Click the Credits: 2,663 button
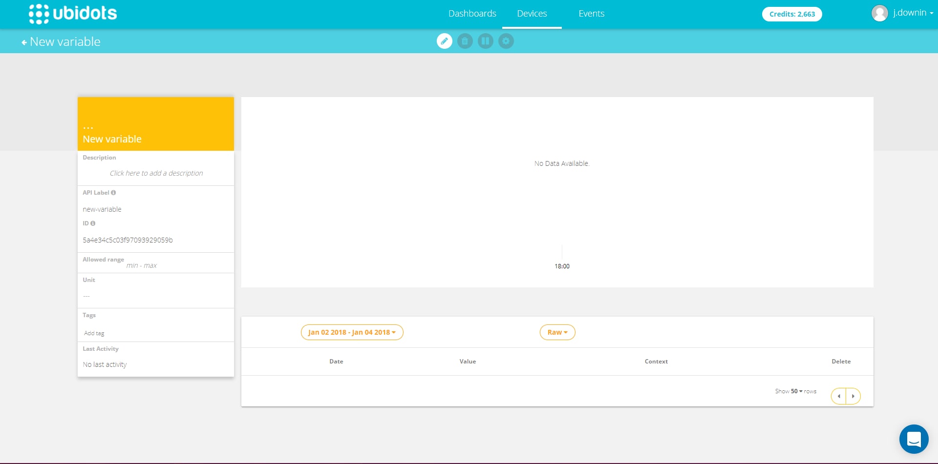 tap(791, 14)
